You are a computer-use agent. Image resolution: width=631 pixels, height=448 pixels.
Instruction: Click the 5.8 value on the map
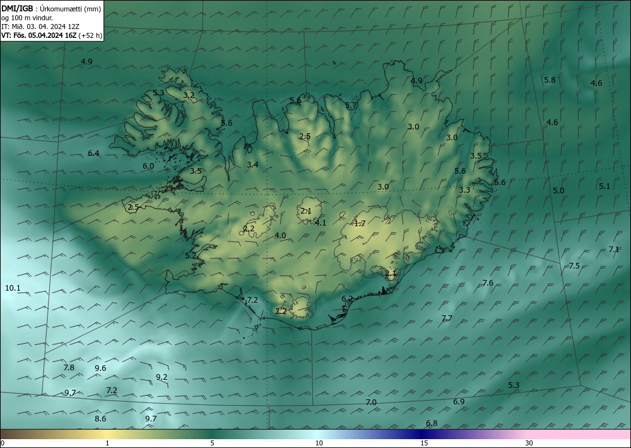(550, 80)
